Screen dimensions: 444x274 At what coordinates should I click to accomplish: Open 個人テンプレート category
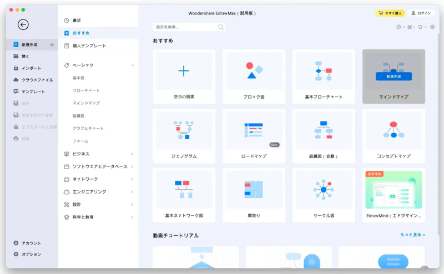[x=98, y=45]
